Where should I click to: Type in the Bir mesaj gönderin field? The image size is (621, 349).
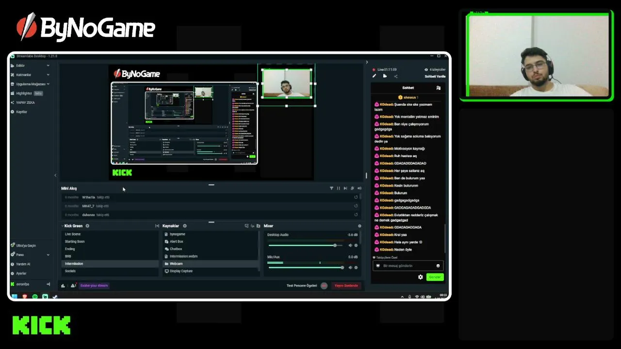tap(408, 266)
